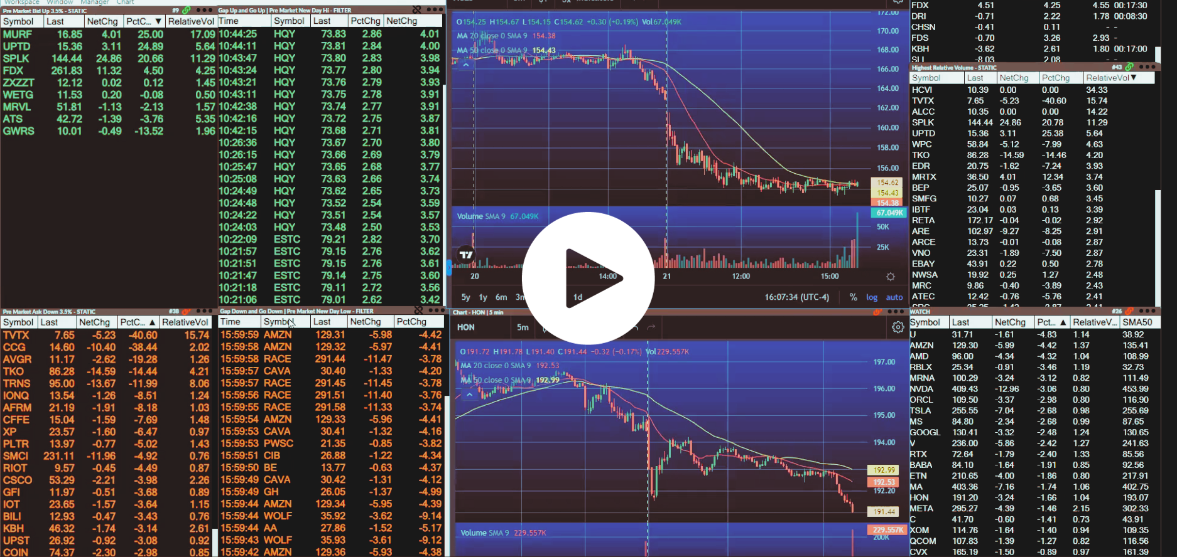Viewport: 1177px width, 557px height.
Task: Sort by PctChg in Pre Market Ask Down panel
Action: tap(138, 322)
